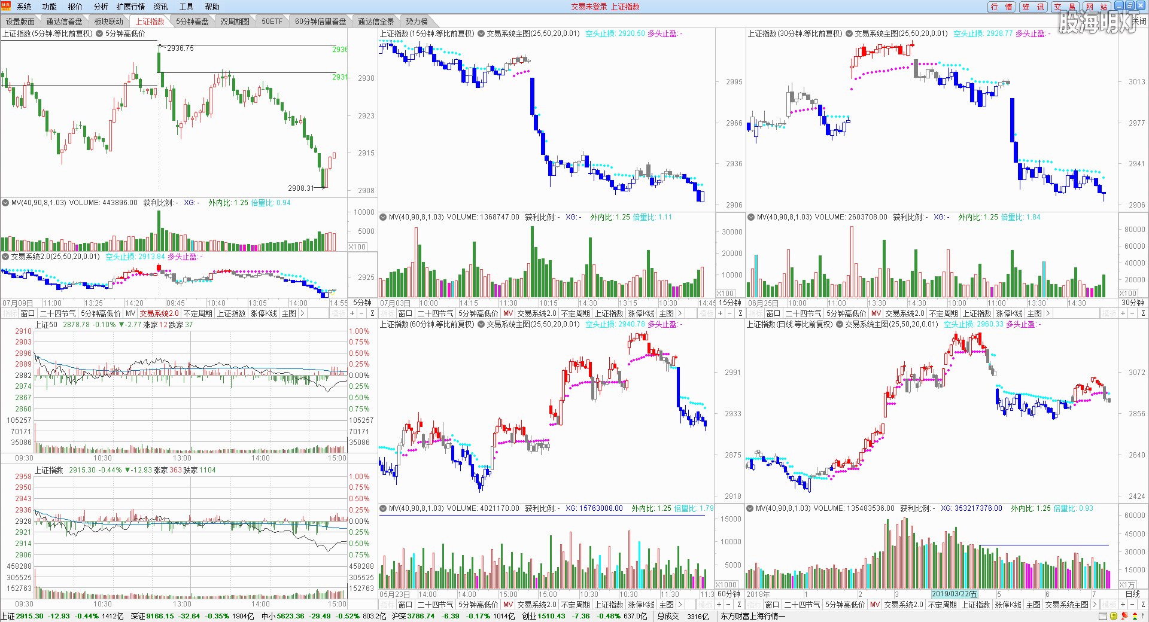Image resolution: width=1149 pixels, height=622 pixels.
Task: Switch to the 双周期图 tab
Action: coord(235,21)
